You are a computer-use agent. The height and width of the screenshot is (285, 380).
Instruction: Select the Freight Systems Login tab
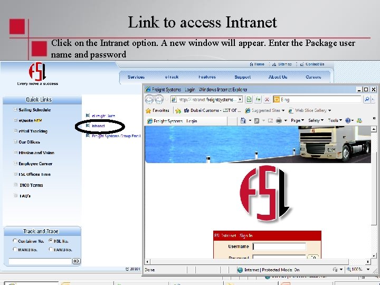(186, 121)
